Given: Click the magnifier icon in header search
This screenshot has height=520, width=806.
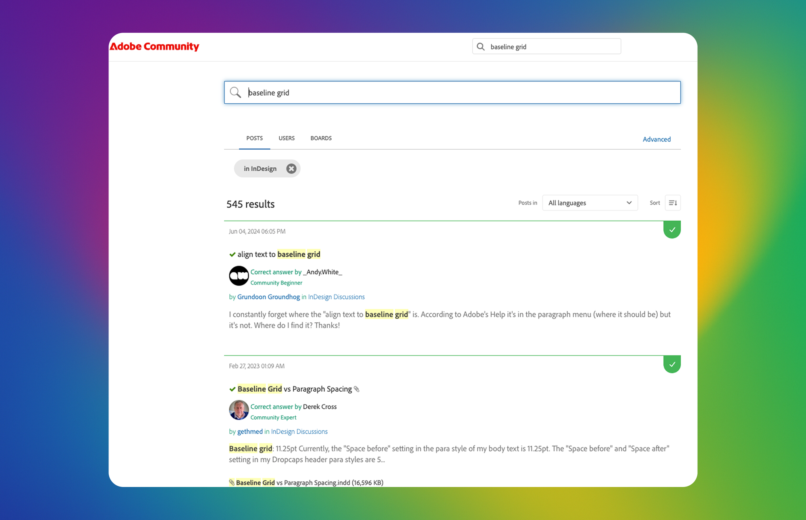Looking at the screenshot, I should [481, 46].
